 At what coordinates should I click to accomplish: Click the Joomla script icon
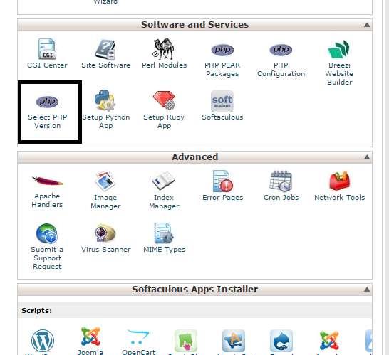(90, 337)
